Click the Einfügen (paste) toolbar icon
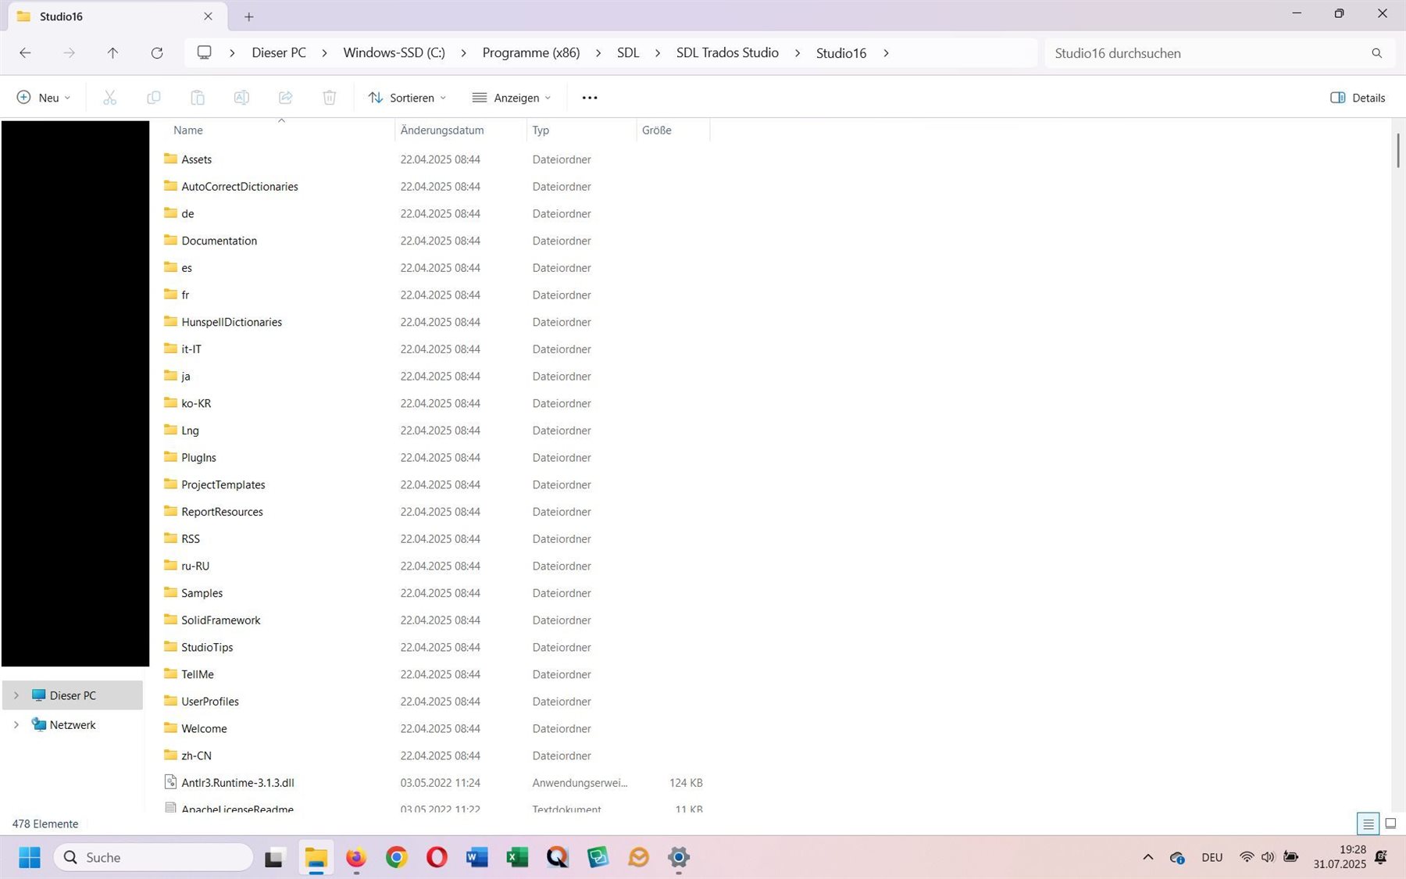 click(197, 97)
